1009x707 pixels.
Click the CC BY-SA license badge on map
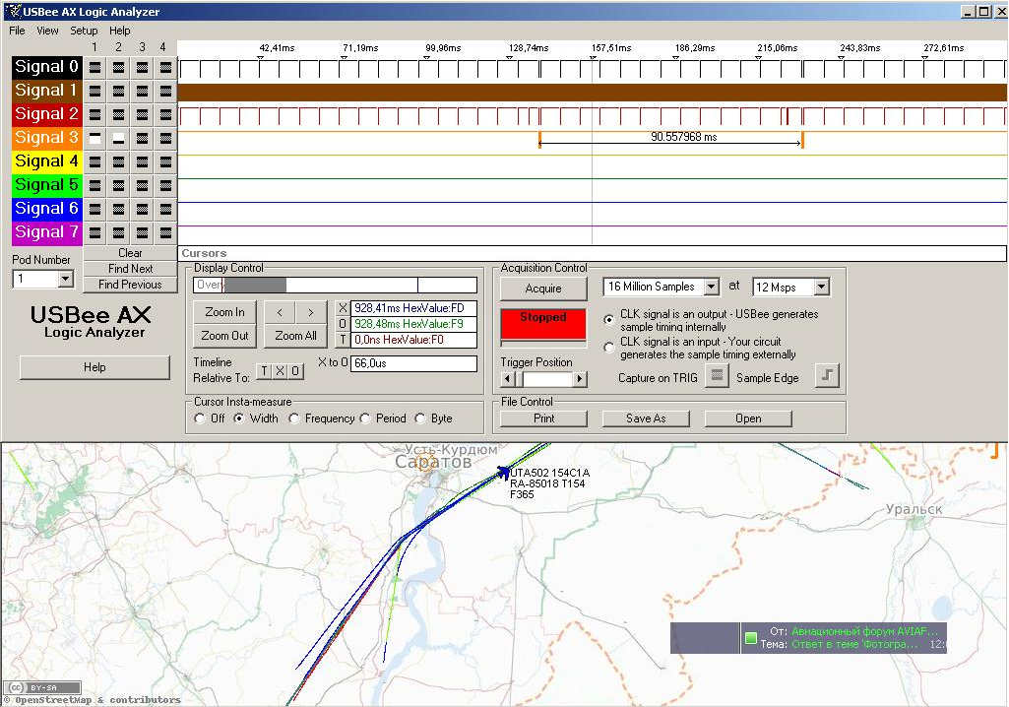coord(42,687)
